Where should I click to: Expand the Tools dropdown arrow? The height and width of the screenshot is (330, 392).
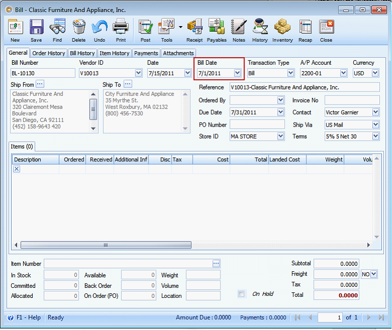[181, 27]
